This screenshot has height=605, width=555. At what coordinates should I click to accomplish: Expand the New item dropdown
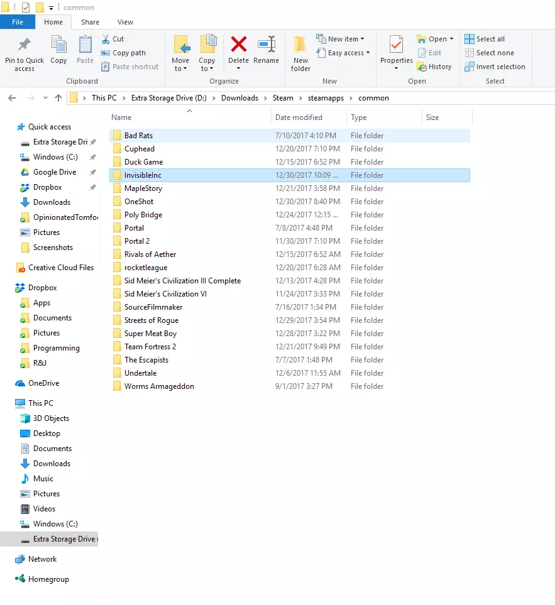tap(362, 39)
